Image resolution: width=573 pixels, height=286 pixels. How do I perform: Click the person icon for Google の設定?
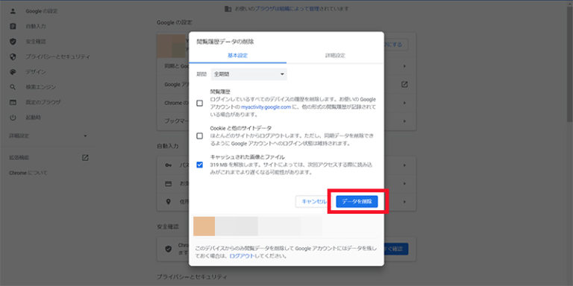pyautogui.click(x=13, y=11)
